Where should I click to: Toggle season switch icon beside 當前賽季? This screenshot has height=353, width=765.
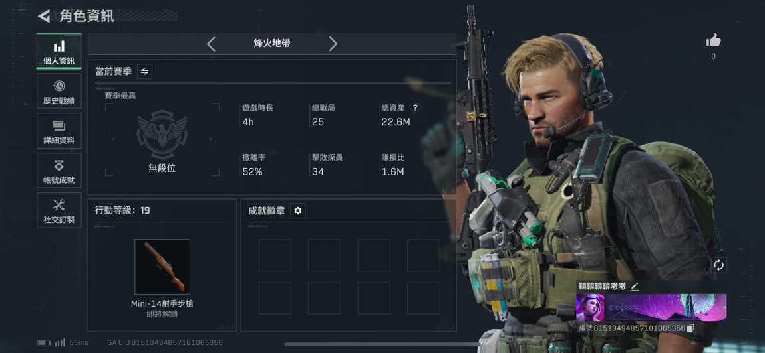pyautogui.click(x=144, y=72)
